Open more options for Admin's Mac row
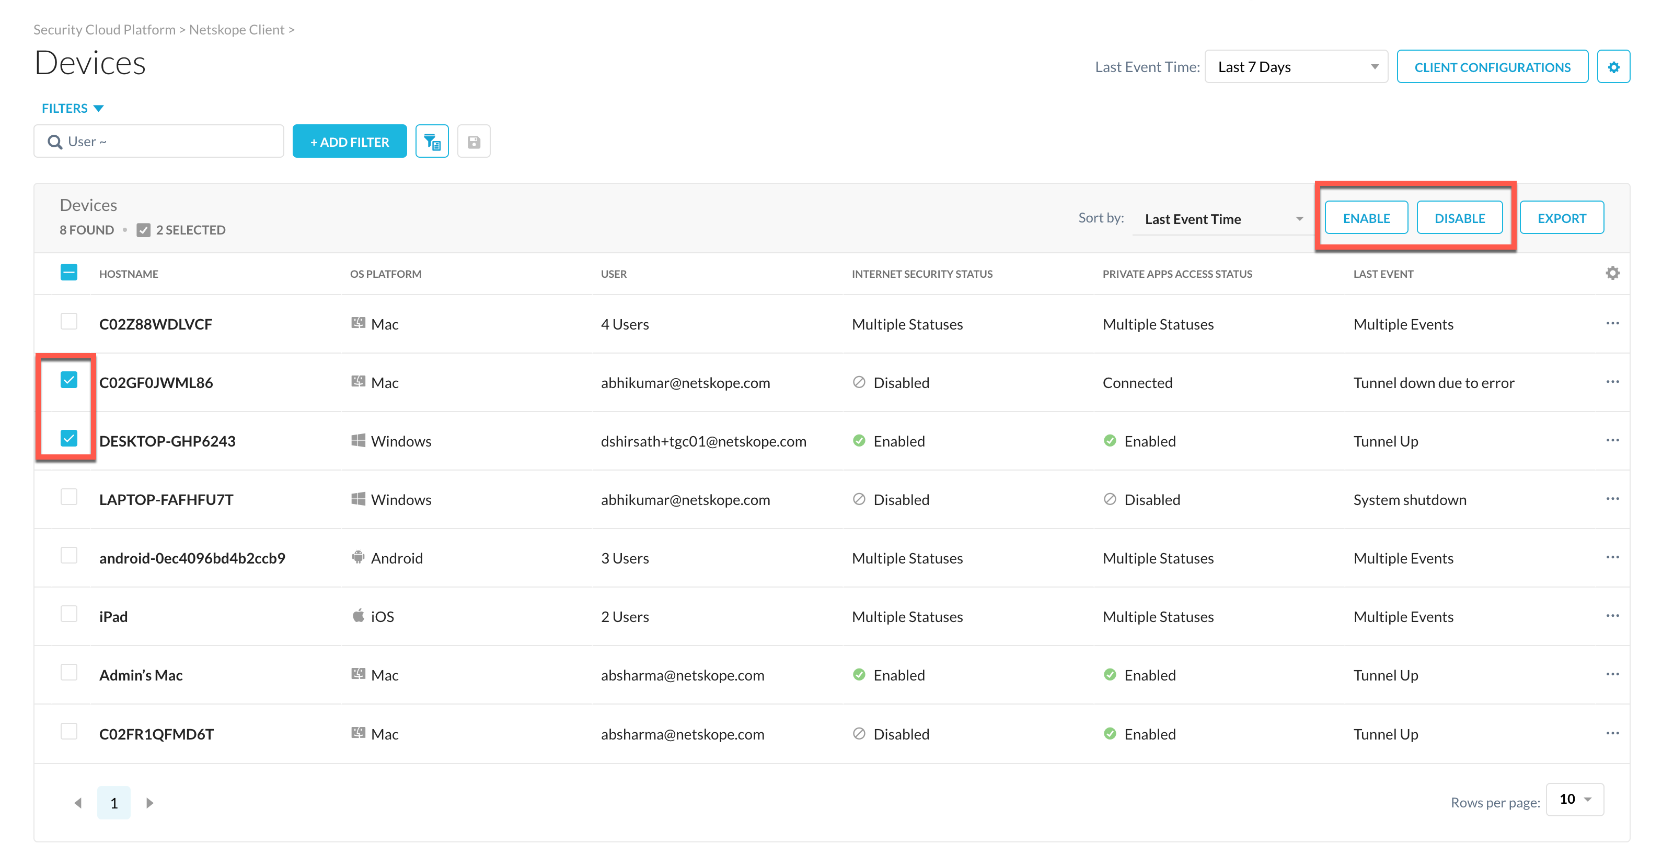This screenshot has width=1662, height=868. 1612,675
